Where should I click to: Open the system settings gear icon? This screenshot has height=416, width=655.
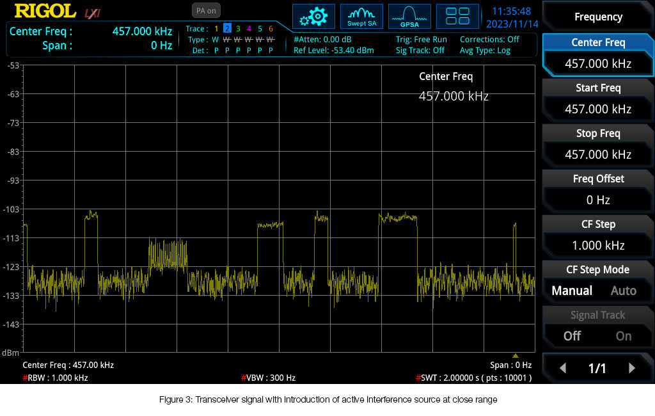(313, 17)
